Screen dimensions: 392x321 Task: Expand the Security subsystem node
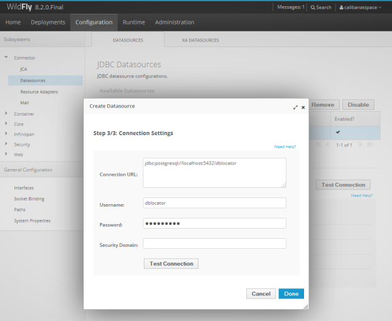point(7,144)
